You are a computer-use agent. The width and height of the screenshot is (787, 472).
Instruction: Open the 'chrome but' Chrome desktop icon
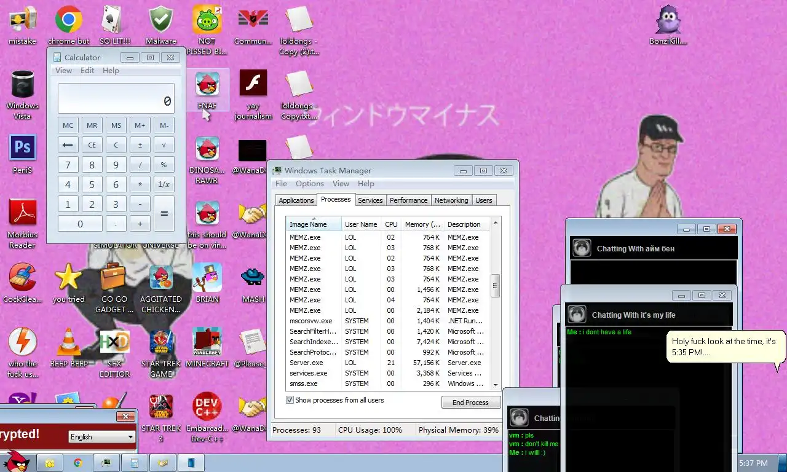(69, 25)
